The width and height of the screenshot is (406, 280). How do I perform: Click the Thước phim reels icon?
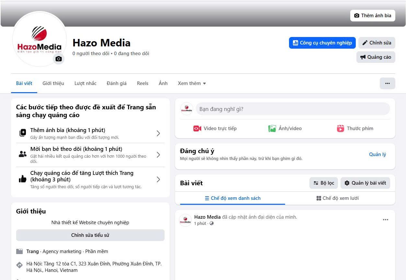[x=340, y=128]
